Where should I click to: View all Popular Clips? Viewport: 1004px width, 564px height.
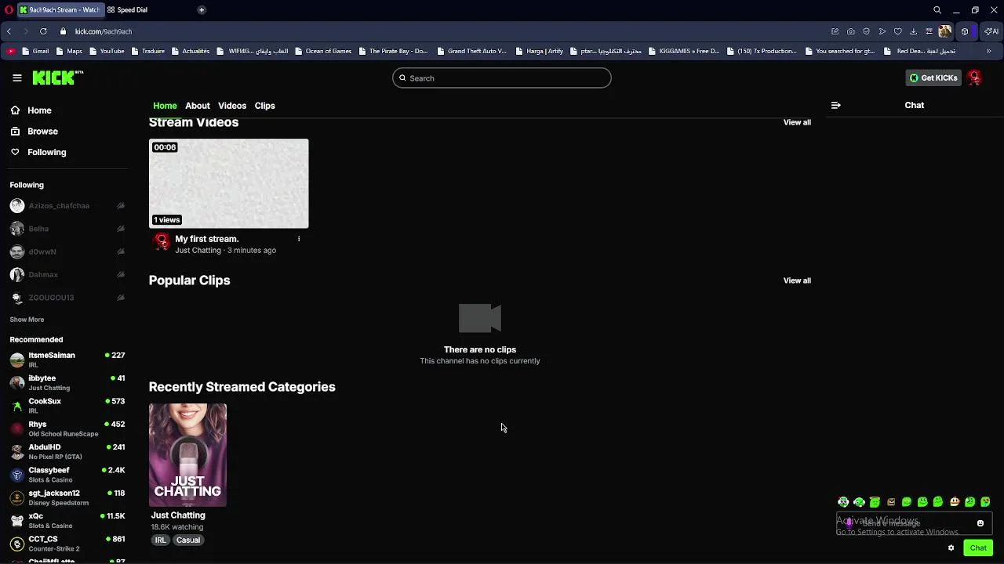point(797,280)
